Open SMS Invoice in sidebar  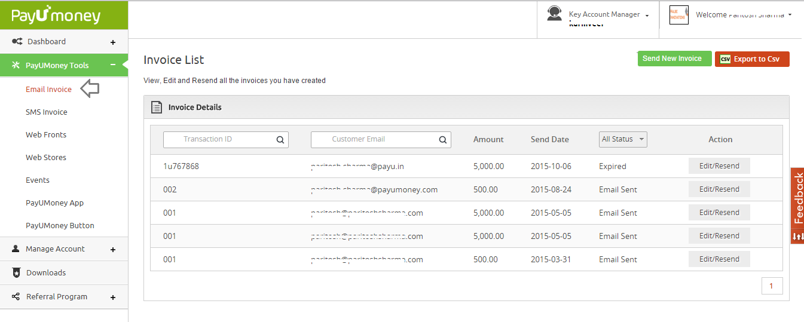click(x=47, y=112)
